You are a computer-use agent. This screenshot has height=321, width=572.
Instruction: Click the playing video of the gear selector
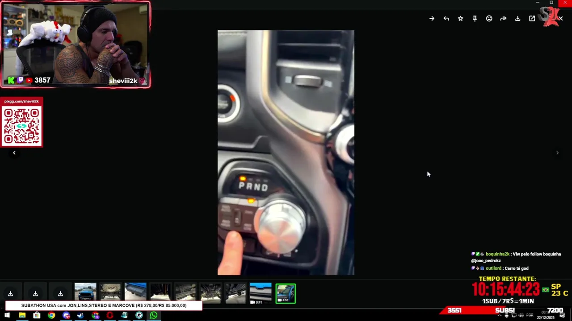286,153
